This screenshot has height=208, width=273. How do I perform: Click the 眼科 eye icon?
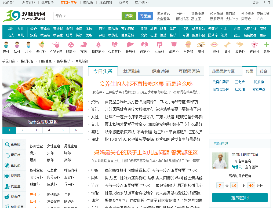point(201,45)
